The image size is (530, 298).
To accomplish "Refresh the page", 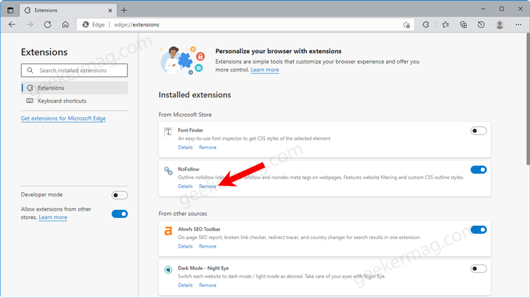I will click(48, 25).
